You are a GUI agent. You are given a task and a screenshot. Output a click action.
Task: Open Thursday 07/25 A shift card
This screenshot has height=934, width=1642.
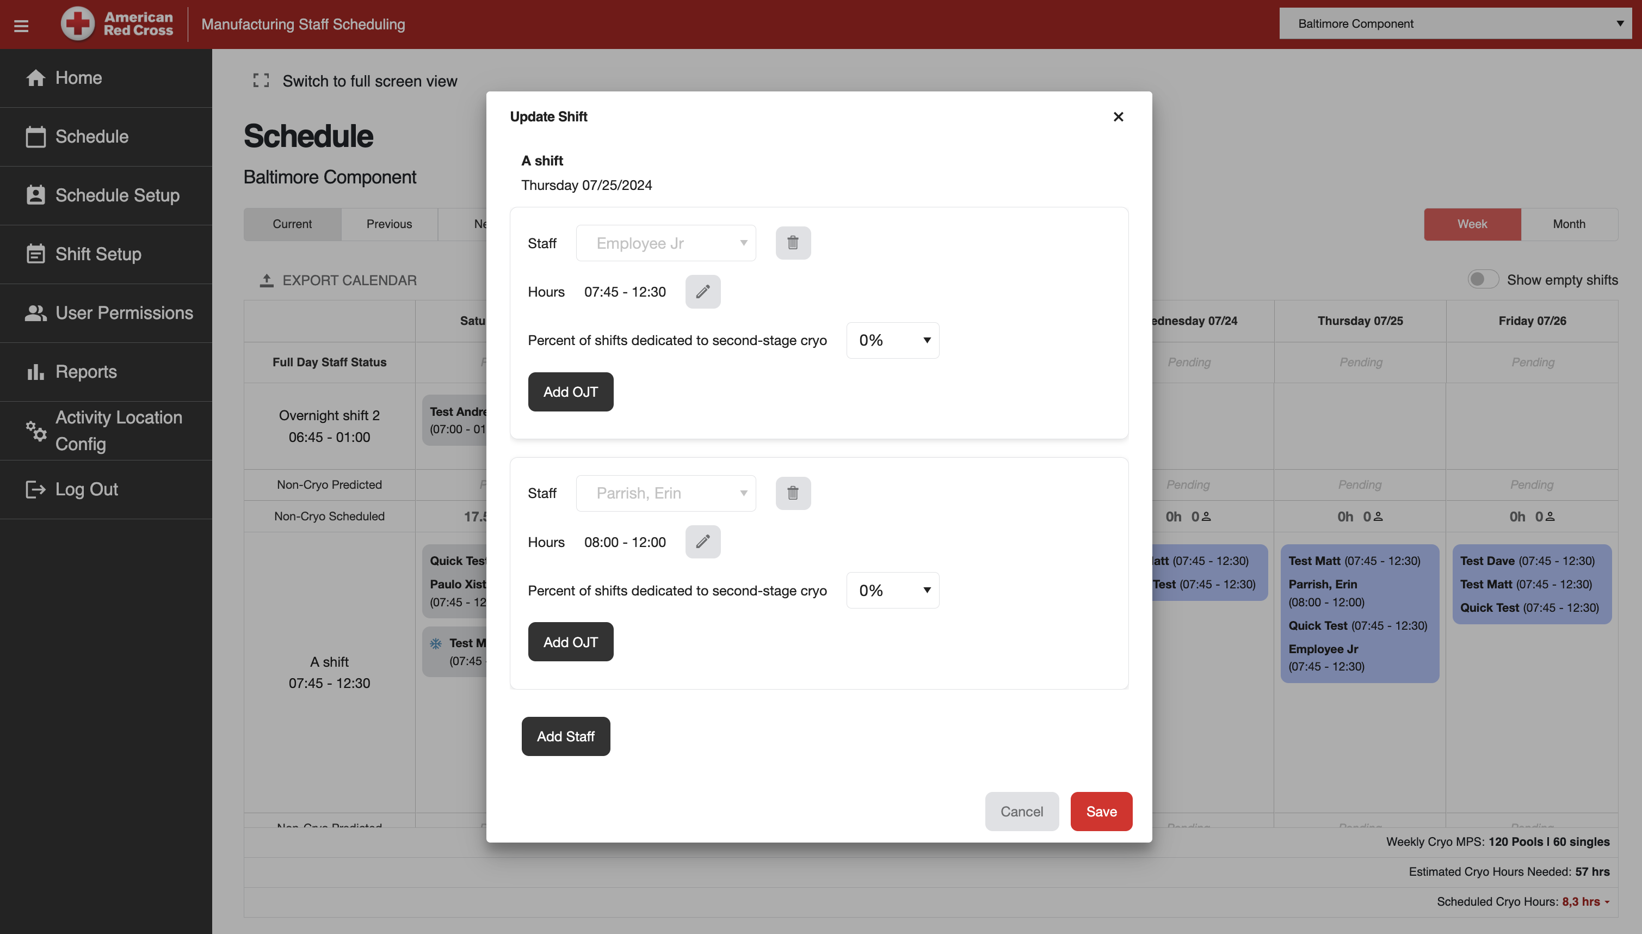point(1359,613)
